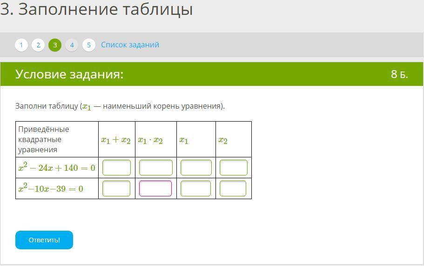Focus x1+x2 field for x²−24x+140=0
The height and width of the screenshot is (266, 424).
pyautogui.click(x=116, y=168)
